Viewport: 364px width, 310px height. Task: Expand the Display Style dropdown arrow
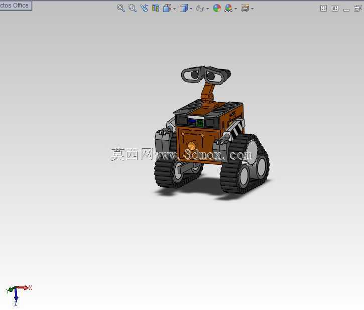[x=191, y=9]
